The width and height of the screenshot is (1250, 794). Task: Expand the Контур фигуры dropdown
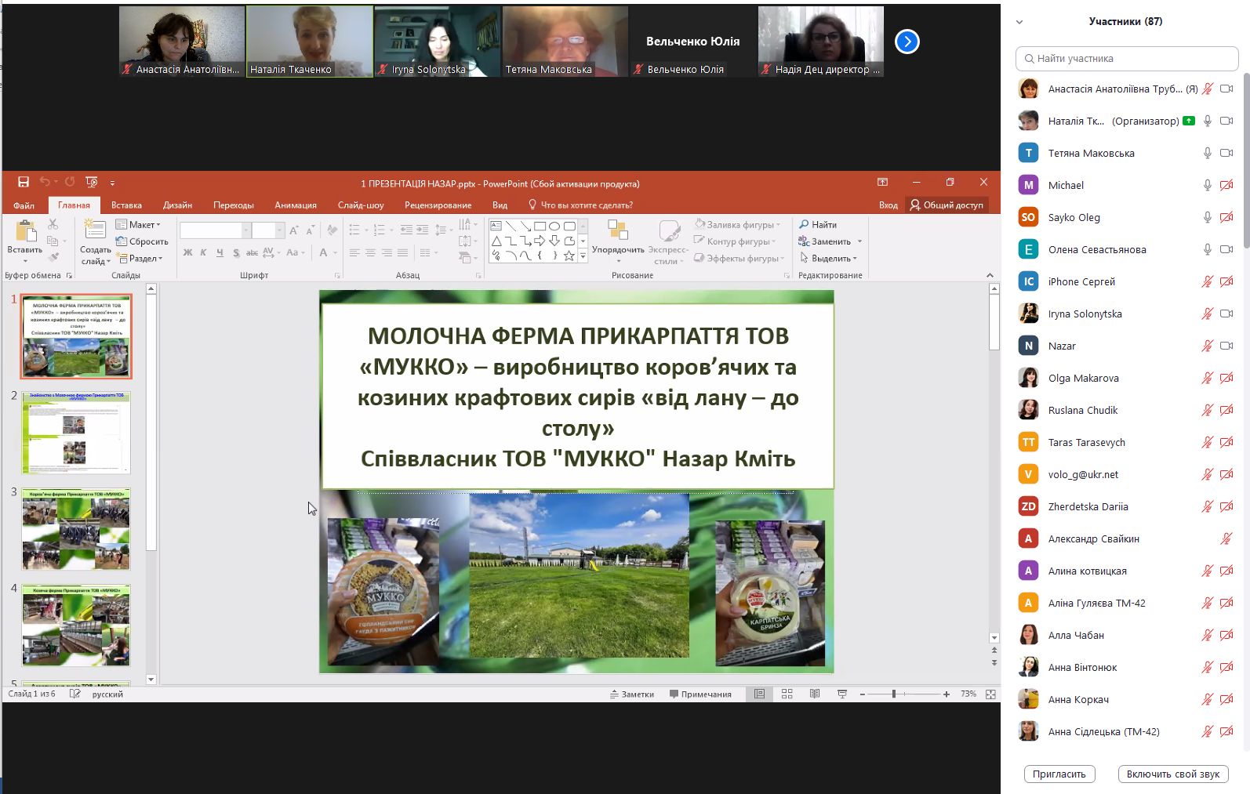(x=773, y=241)
